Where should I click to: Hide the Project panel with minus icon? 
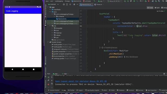coord(77,4)
